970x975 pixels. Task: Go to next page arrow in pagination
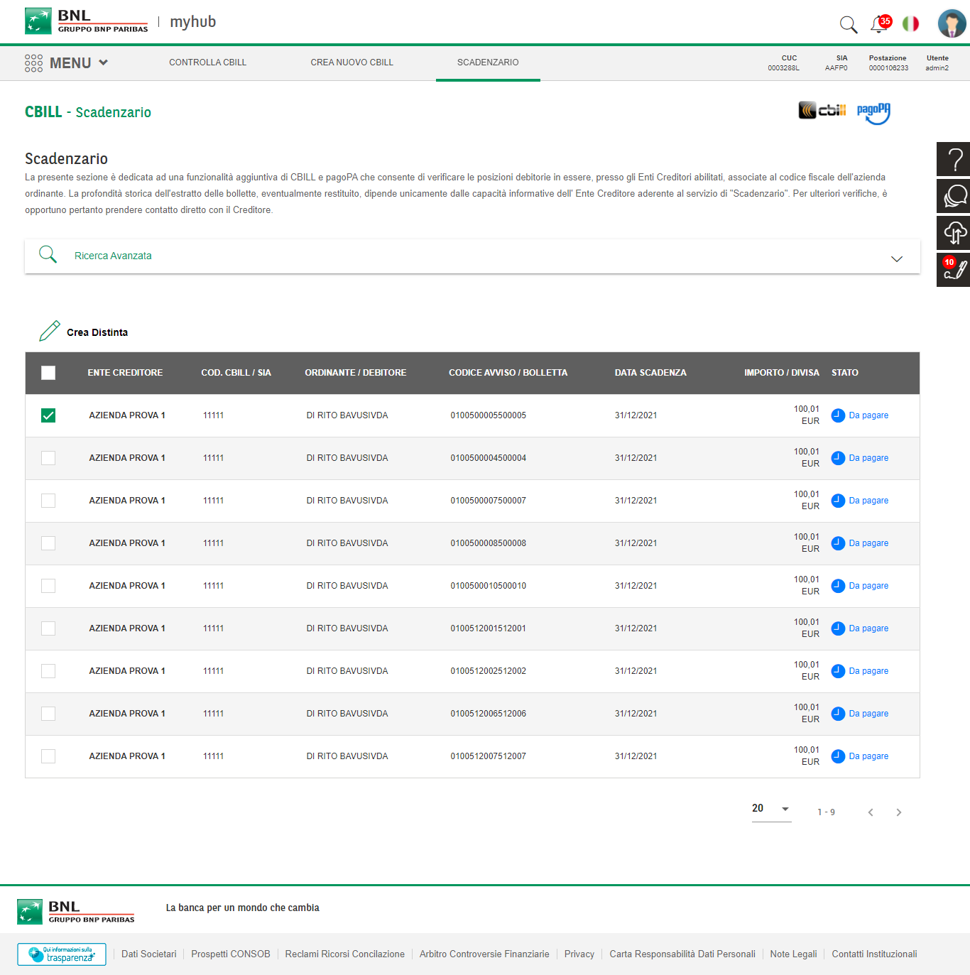[x=899, y=812]
